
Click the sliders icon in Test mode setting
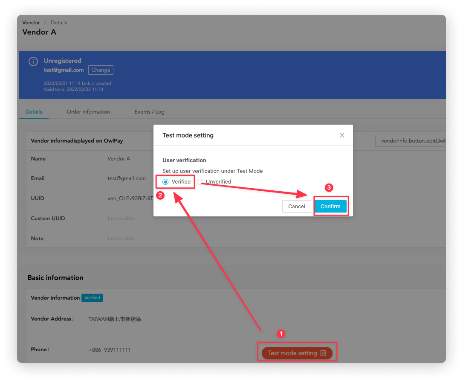323,353
